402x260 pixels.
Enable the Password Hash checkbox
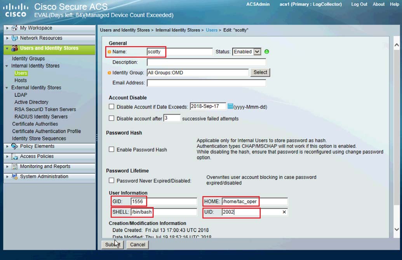(112, 149)
